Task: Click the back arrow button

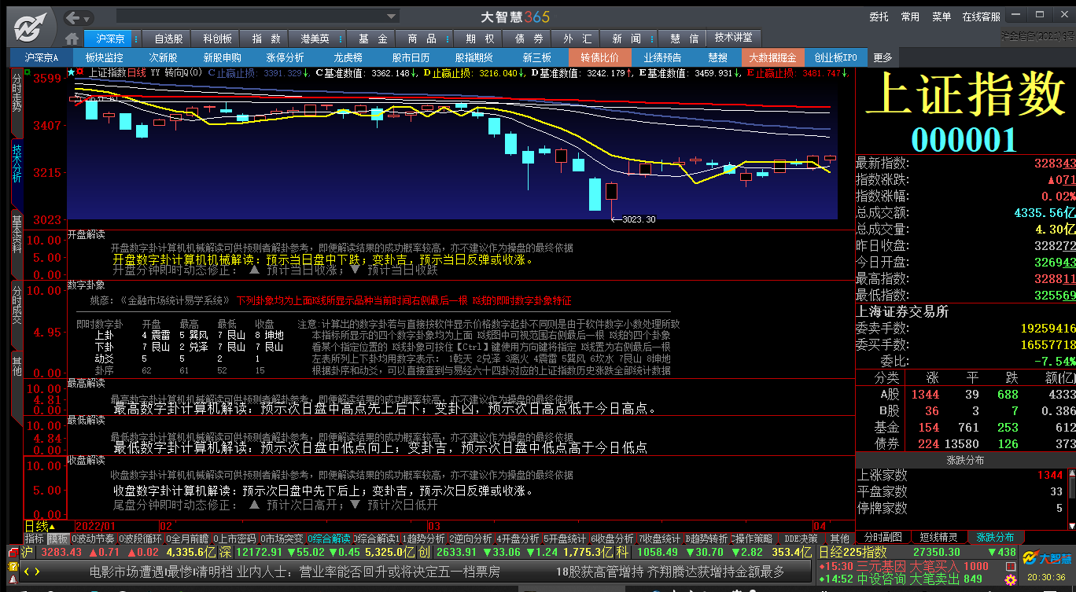Action: click(x=74, y=17)
